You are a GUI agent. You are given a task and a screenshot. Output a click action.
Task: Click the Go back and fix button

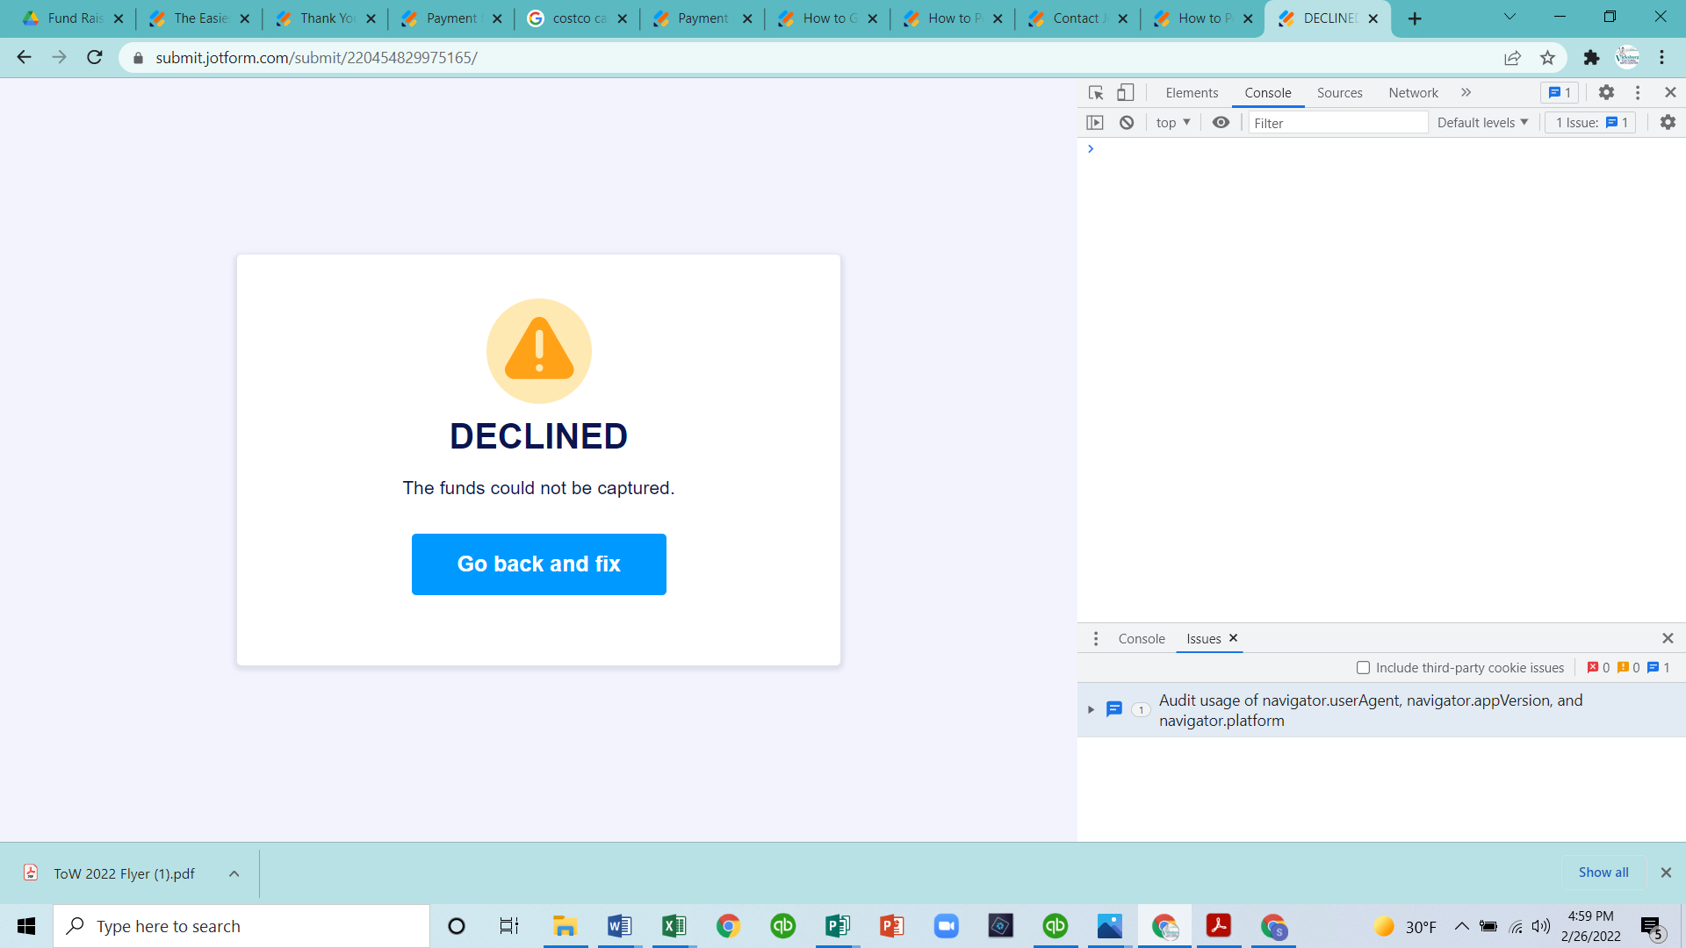538,564
